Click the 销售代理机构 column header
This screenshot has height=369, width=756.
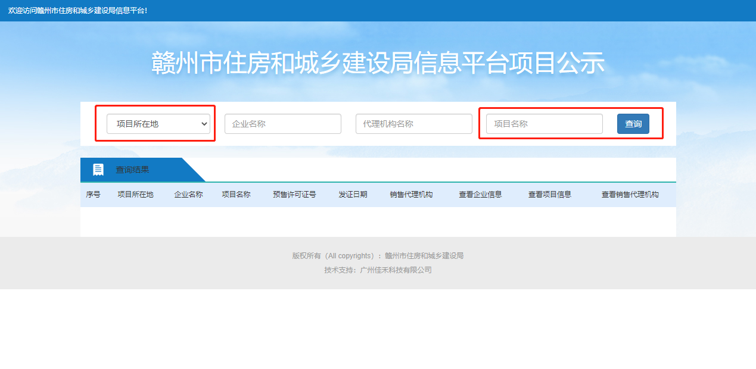411,194
